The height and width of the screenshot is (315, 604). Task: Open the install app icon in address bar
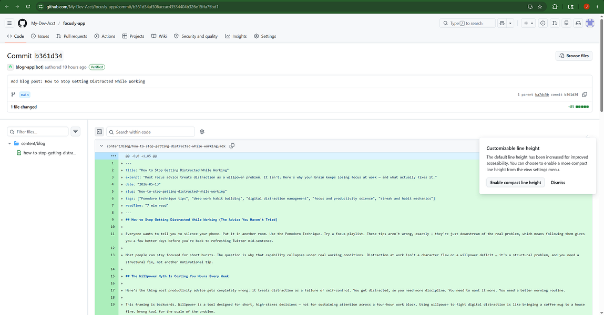point(530,6)
